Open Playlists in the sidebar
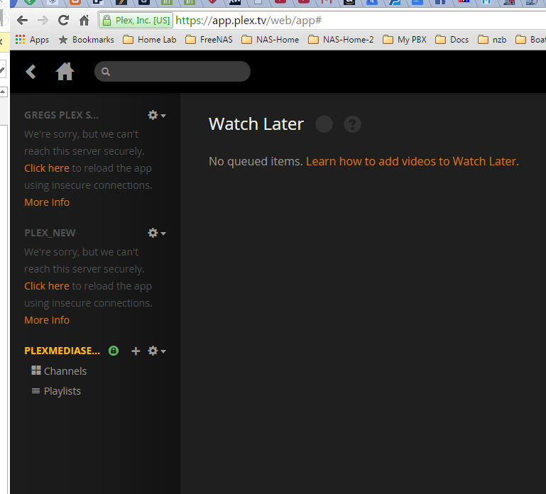The height and width of the screenshot is (494, 546). point(56,391)
